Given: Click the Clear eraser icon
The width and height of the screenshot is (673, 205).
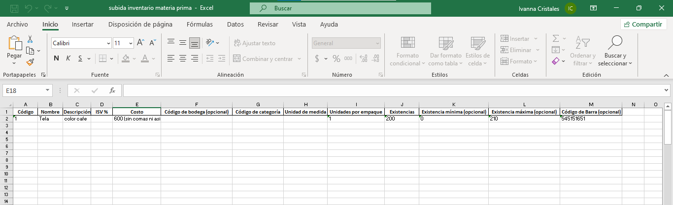Looking at the screenshot, I should [556, 61].
